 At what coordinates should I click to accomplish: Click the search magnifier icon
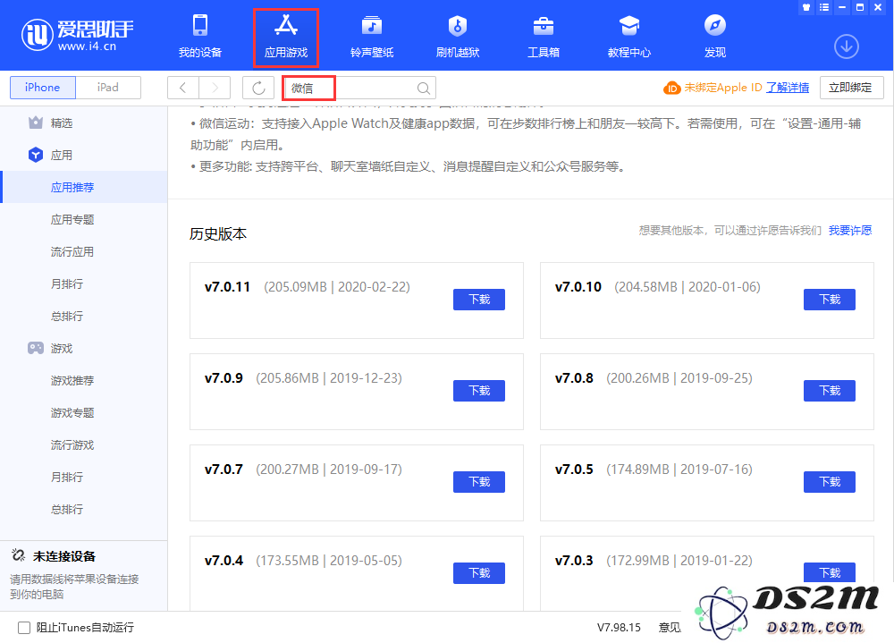point(423,88)
